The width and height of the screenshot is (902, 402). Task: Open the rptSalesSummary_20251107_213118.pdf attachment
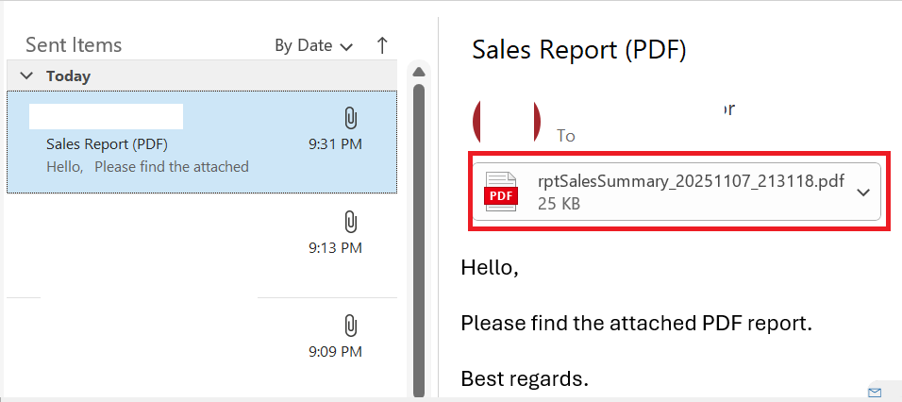coord(676,192)
